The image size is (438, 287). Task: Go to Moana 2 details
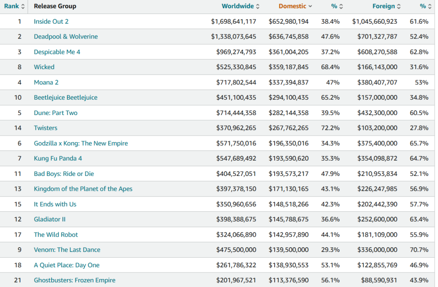46,82
